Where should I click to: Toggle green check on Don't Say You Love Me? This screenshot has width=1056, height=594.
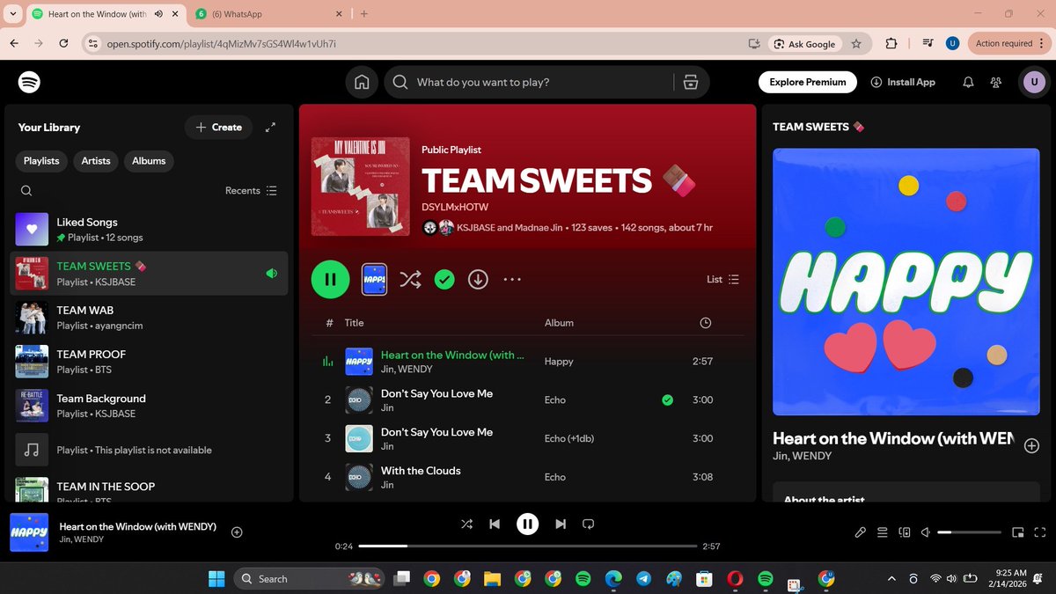click(667, 400)
